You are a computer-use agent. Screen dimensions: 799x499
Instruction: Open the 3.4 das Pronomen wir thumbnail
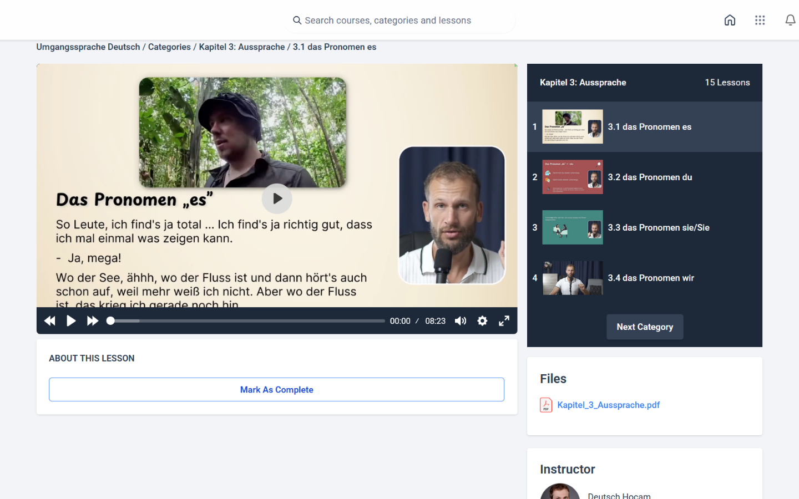[573, 278]
